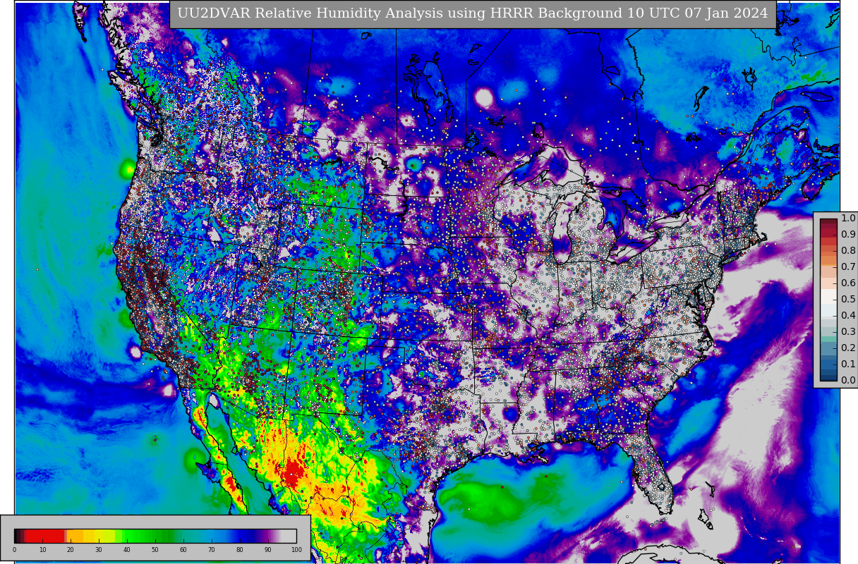Click the 0.0 label on the vertical colorbar
This screenshot has width=858, height=564.
coord(848,381)
